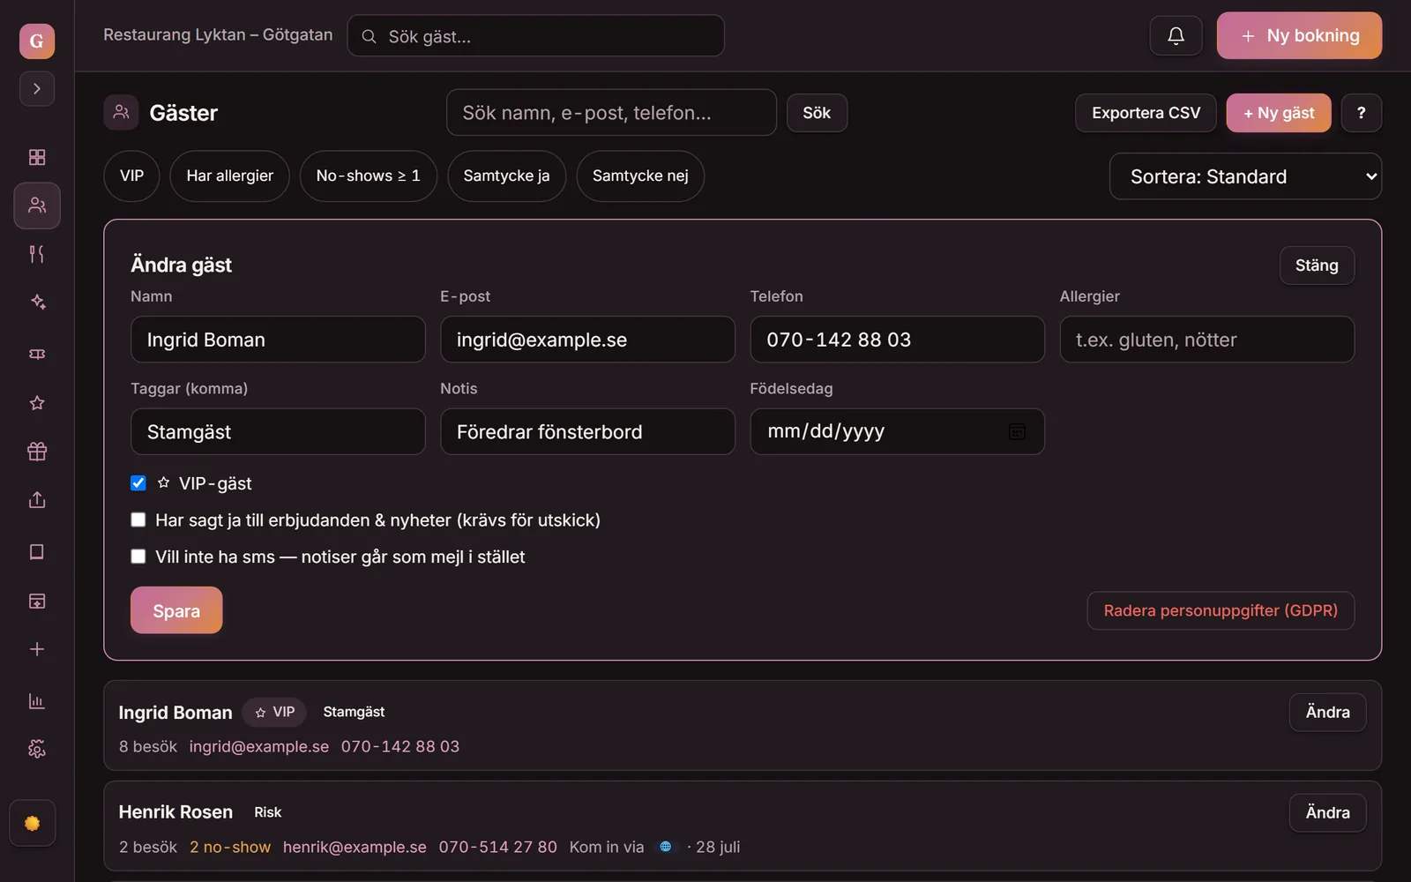Check the 'Vill inte ha sms' checkbox
The width and height of the screenshot is (1411, 882).
coord(138,557)
